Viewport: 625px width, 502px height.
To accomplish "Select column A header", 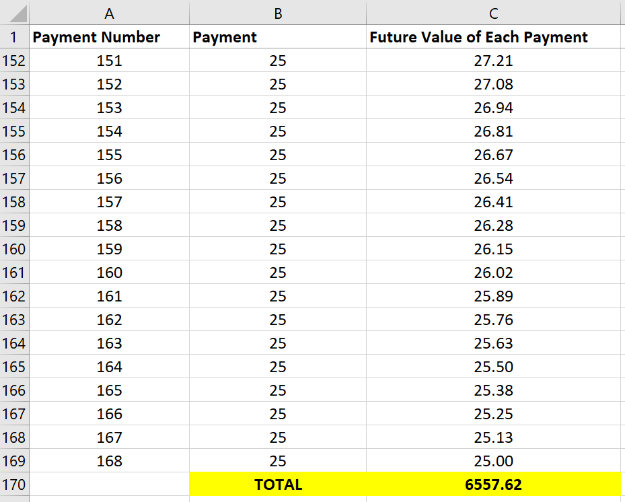I will (109, 12).
